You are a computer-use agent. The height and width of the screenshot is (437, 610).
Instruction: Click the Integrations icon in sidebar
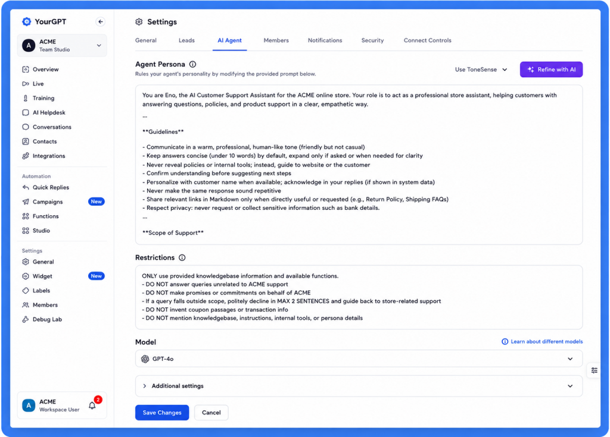tap(26, 156)
